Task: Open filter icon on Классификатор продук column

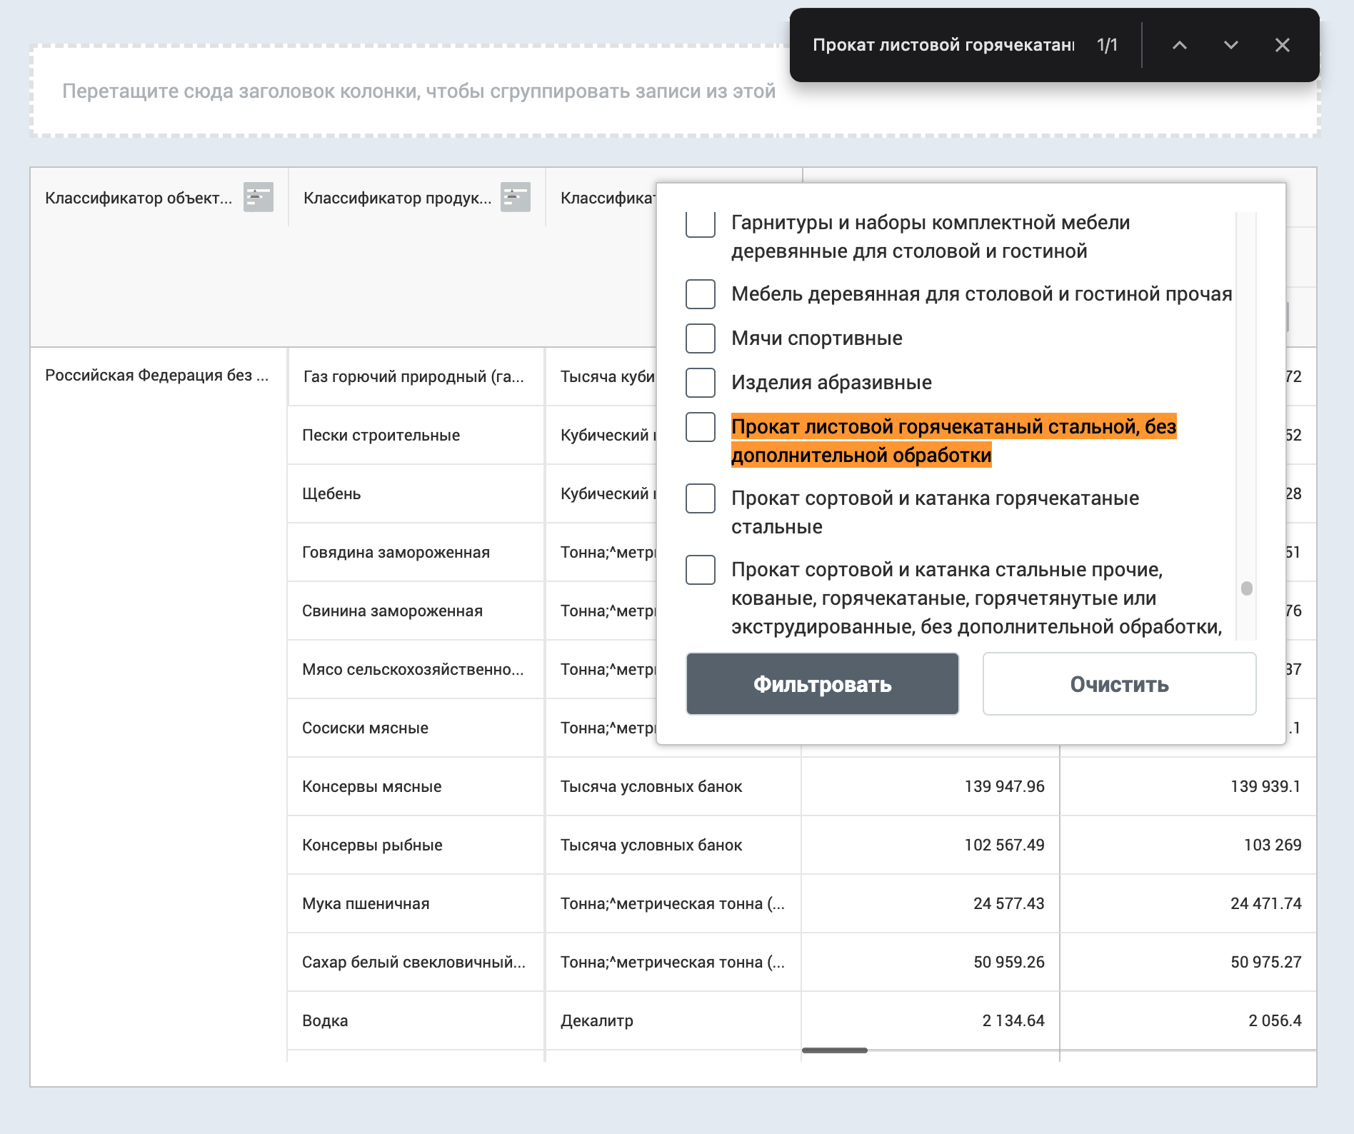Action: (x=515, y=198)
